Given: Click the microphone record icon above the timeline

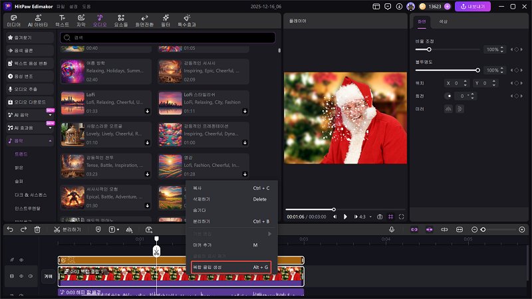Looking at the screenshot, I should [392, 229].
